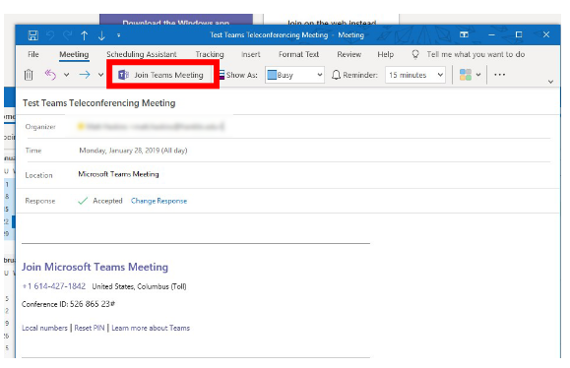The height and width of the screenshot is (368, 570).
Task: Open the Format Text tab
Action: [x=298, y=54]
